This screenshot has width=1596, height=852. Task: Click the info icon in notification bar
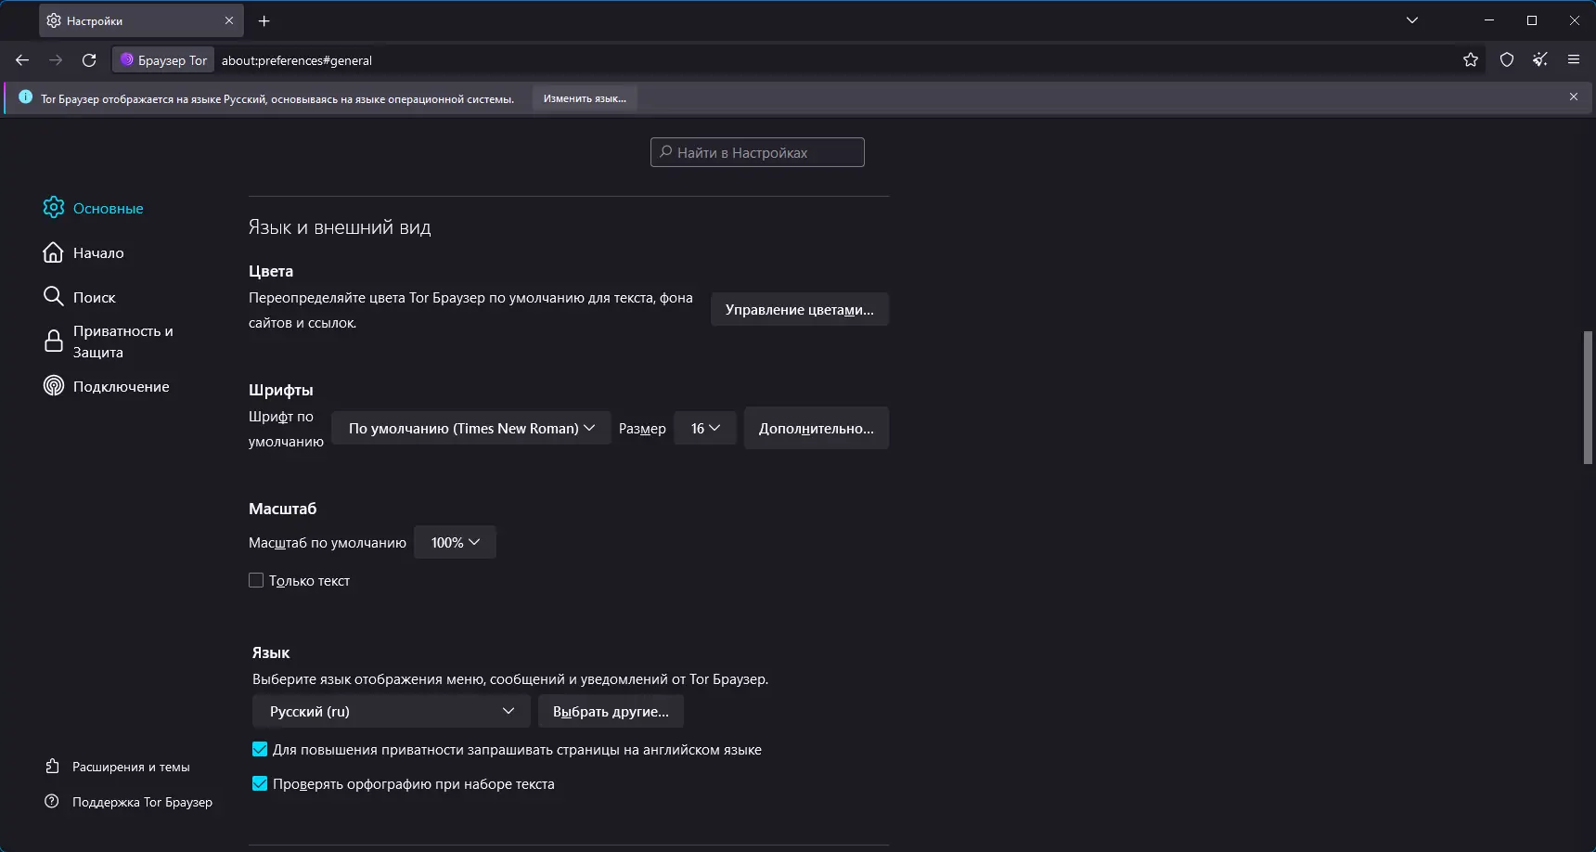pos(25,97)
